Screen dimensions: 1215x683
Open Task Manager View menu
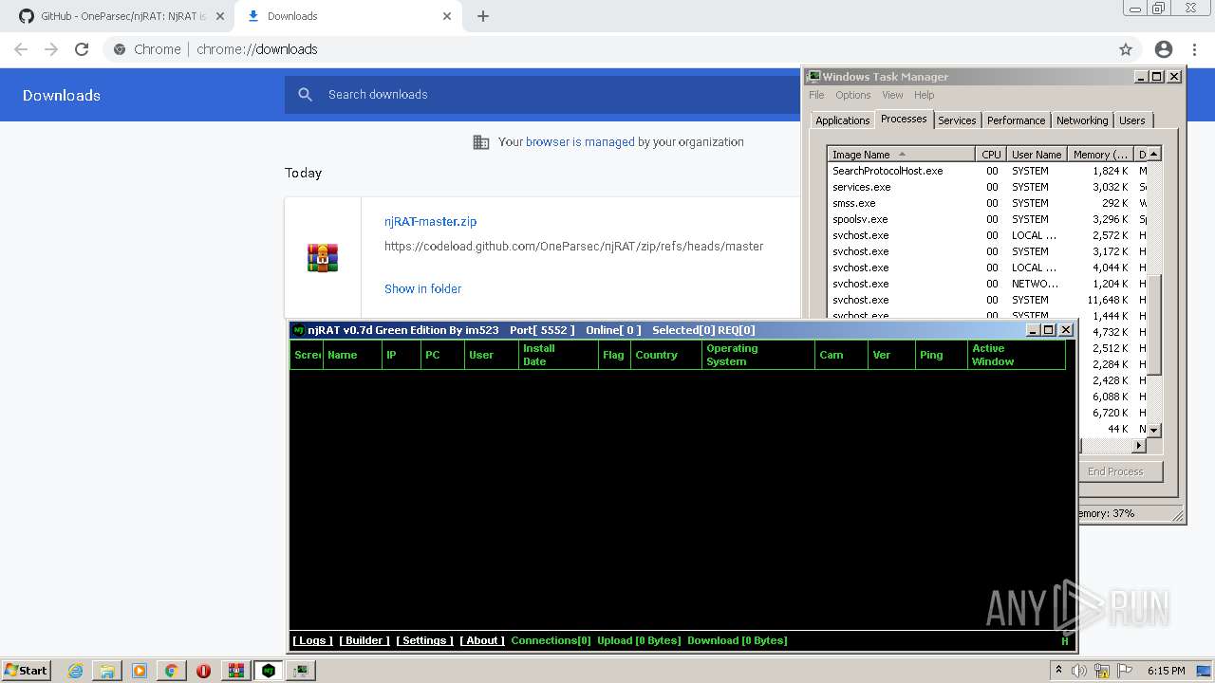click(x=892, y=95)
